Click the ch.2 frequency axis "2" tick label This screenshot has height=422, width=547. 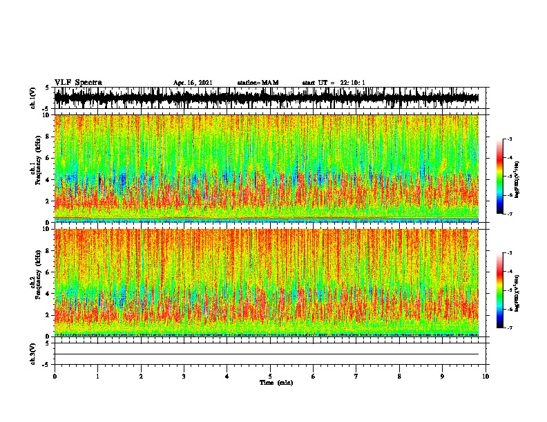pos(48,315)
